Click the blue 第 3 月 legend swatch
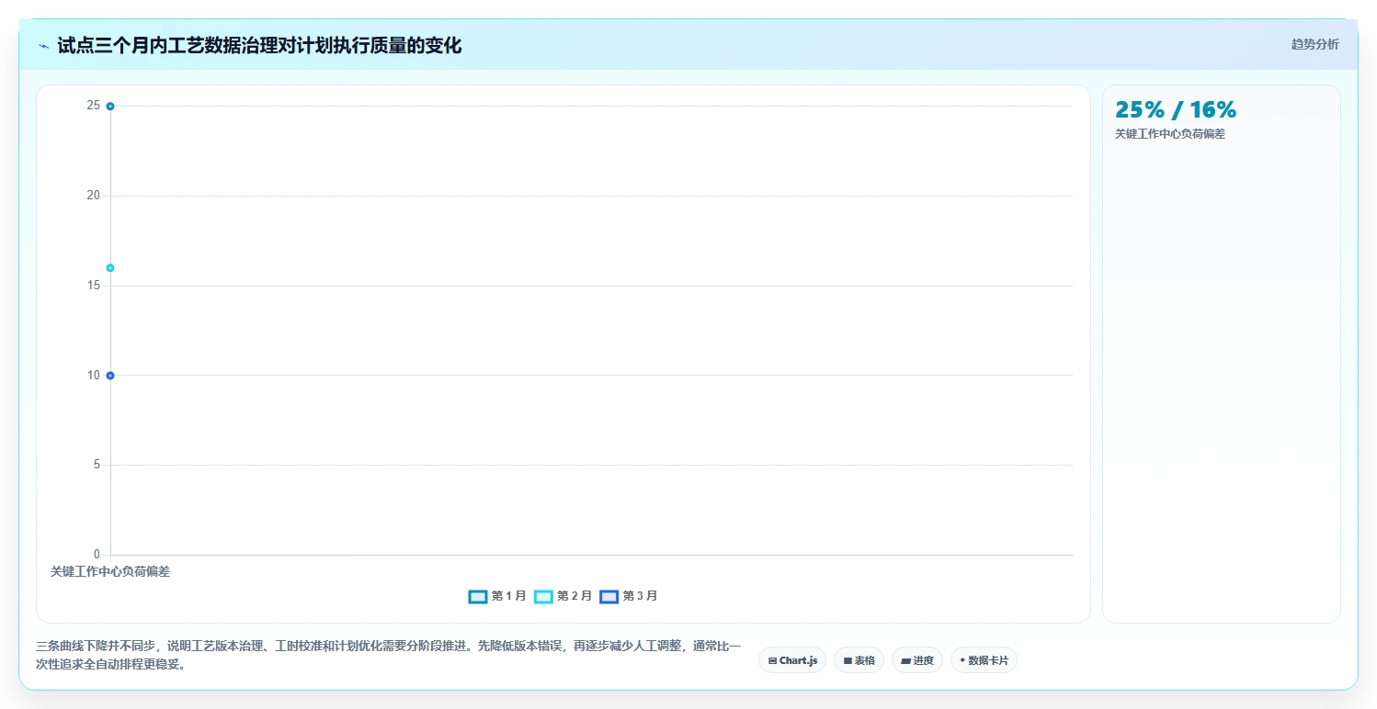The height and width of the screenshot is (709, 1377). coord(609,596)
